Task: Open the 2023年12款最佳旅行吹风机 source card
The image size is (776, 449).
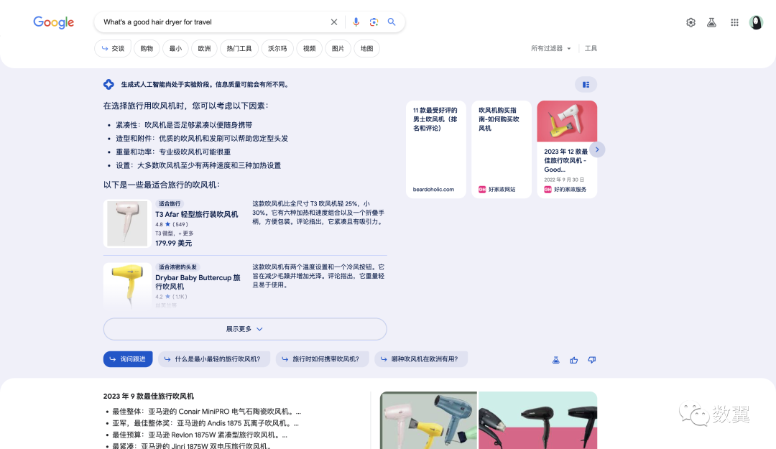Action: coord(567,149)
